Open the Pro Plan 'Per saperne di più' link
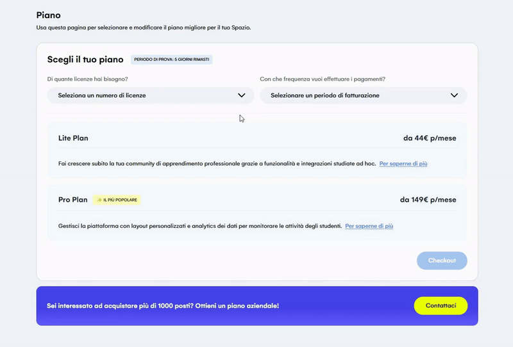This screenshot has height=347, width=513. tap(369, 226)
